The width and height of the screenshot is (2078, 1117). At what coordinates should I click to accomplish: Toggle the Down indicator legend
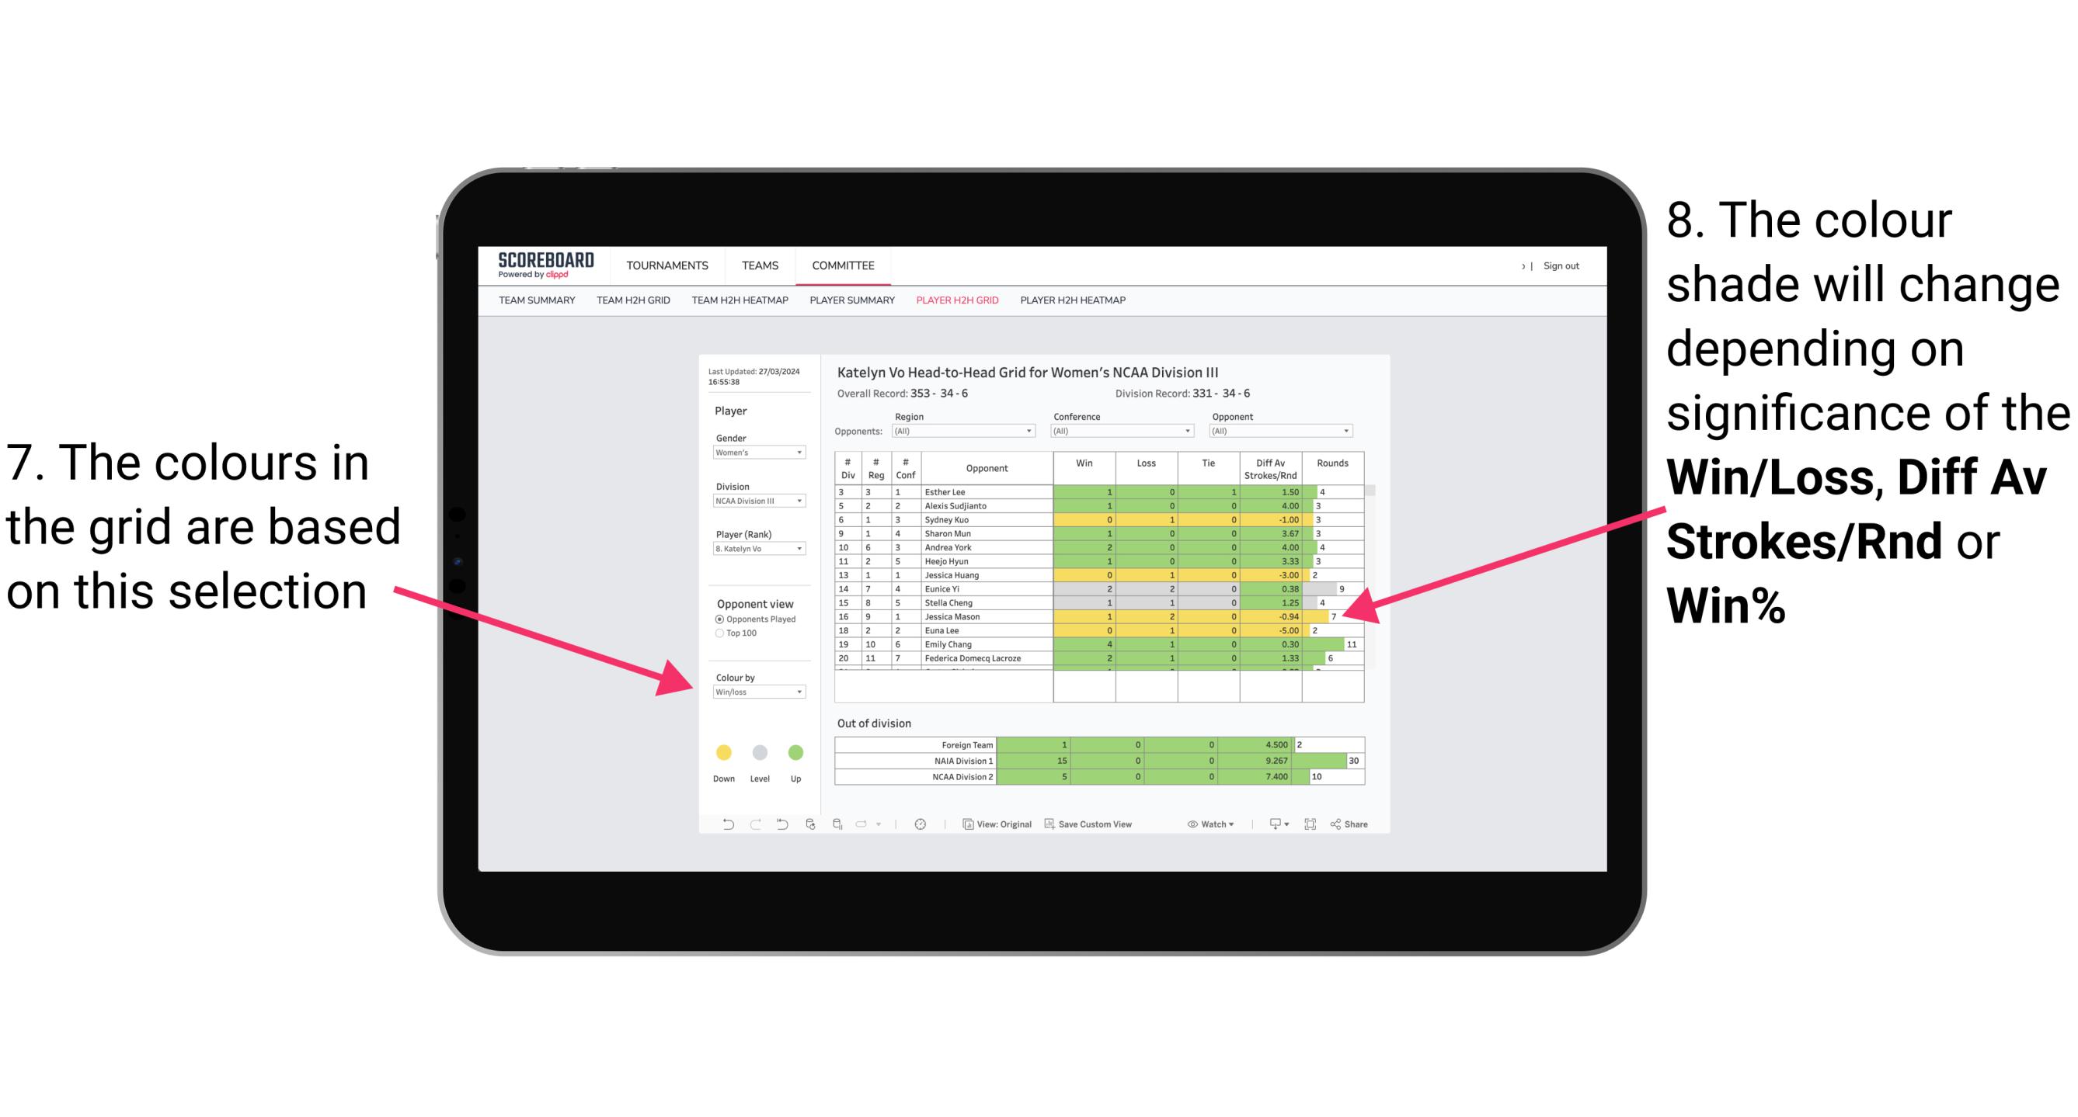click(x=720, y=752)
